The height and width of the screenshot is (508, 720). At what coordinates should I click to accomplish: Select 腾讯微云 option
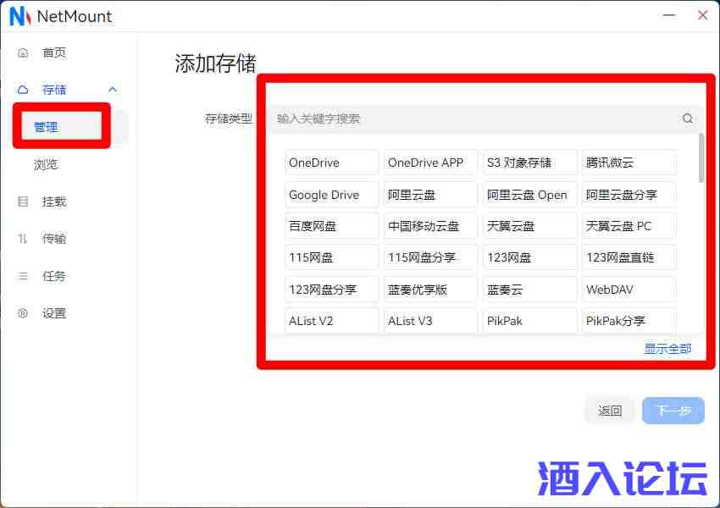pyautogui.click(x=629, y=163)
